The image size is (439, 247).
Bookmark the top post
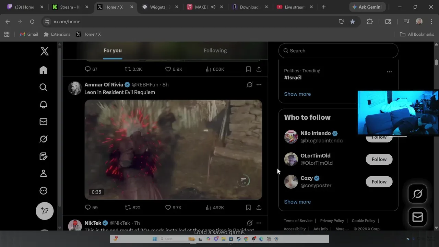[x=248, y=69]
